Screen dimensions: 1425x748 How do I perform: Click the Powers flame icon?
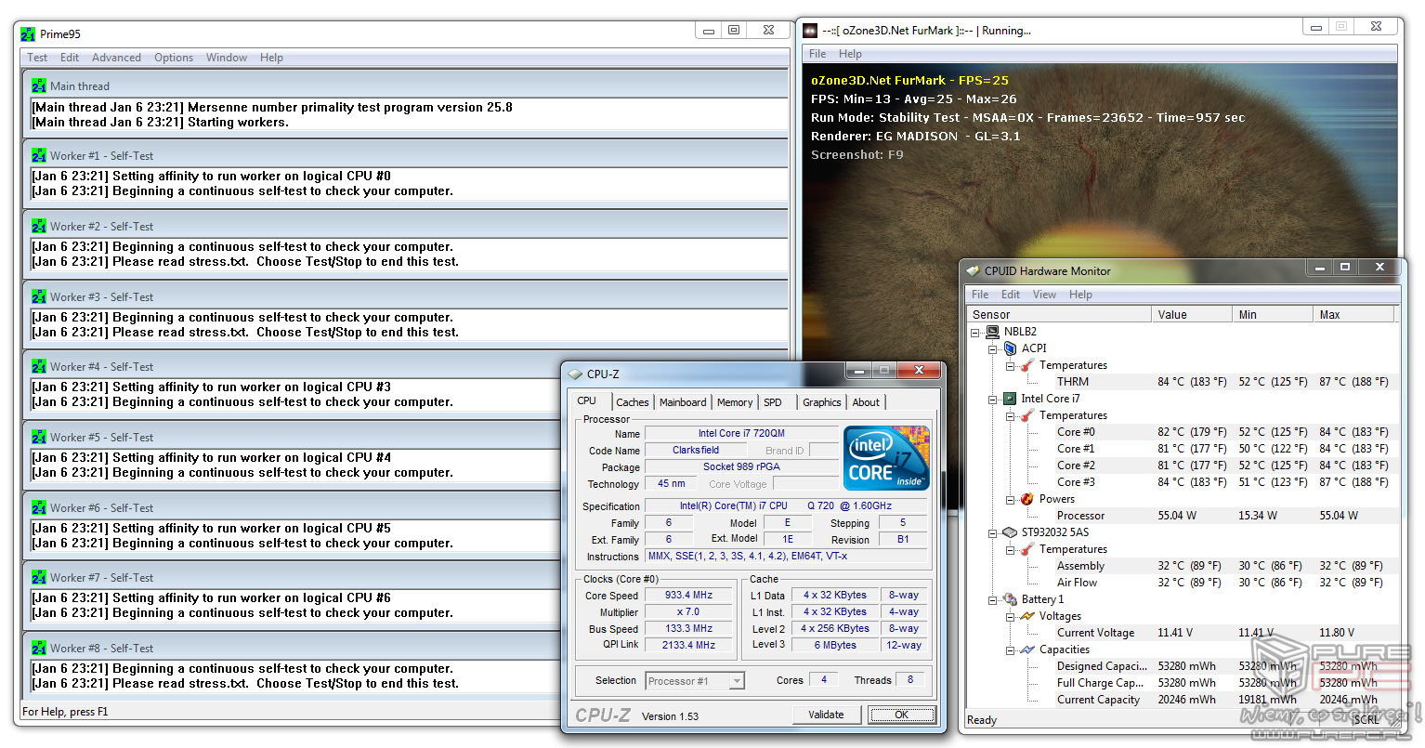pyautogui.click(x=1027, y=499)
